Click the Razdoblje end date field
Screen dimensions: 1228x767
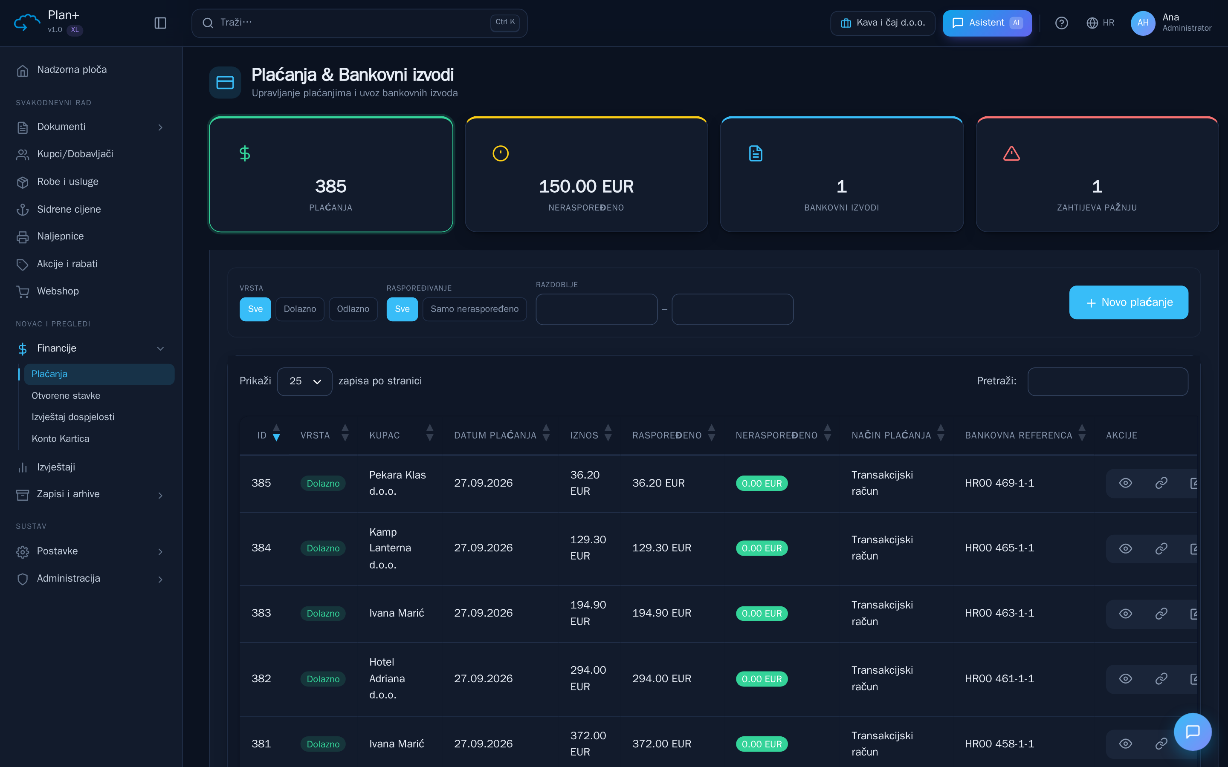732,309
